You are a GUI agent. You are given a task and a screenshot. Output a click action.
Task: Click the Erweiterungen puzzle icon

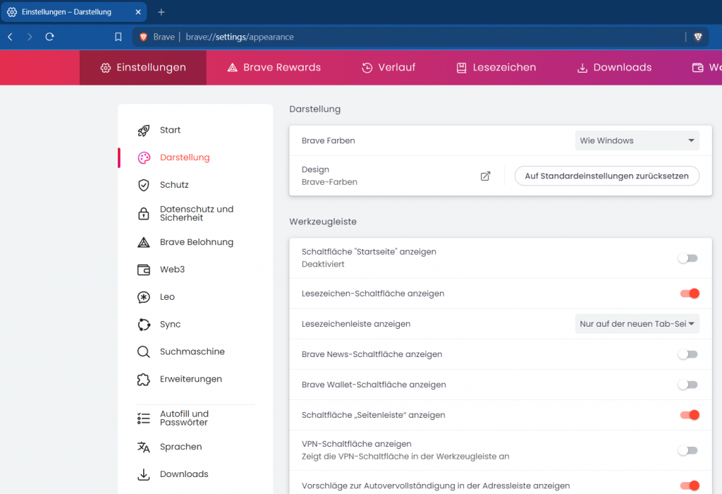(144, 379)
